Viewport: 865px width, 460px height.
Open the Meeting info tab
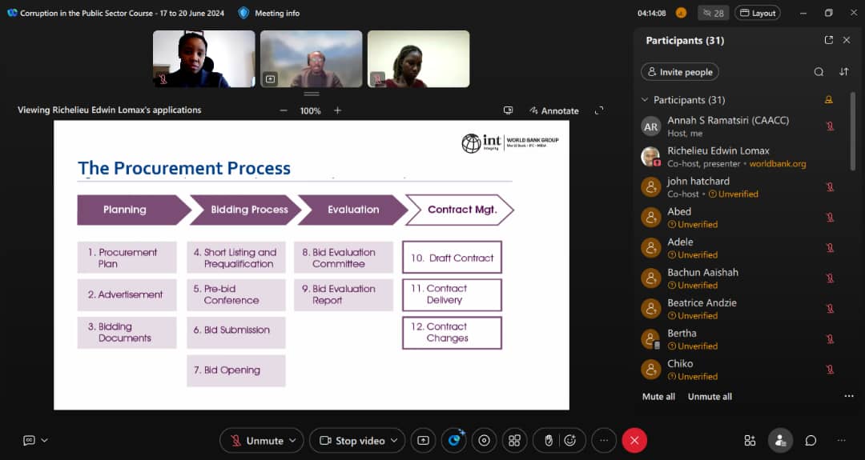(269, 13)
